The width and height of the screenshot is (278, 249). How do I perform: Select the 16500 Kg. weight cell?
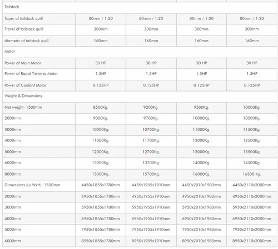tap(252, 174)
